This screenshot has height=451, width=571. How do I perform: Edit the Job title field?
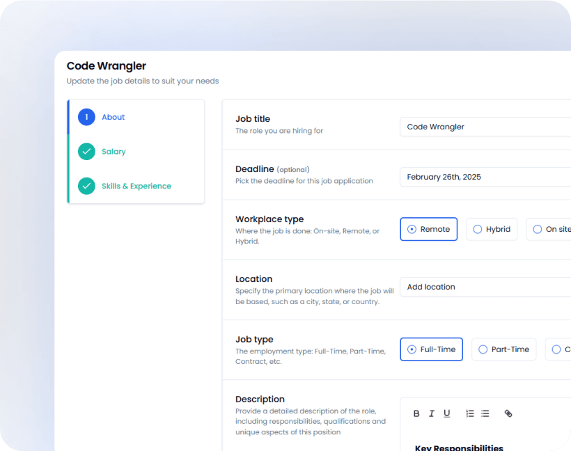coord(485,127)
